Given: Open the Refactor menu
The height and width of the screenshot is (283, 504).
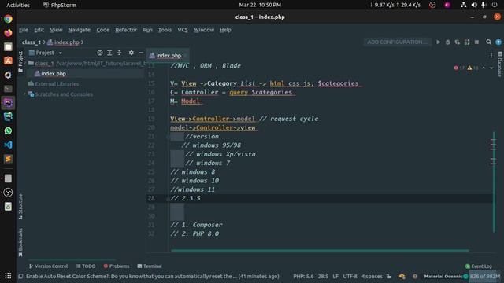Looking at the screenshot, I should (126, 30).
